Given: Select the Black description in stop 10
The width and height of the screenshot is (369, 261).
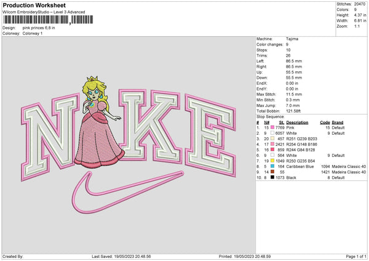Looking at the screenshot, I should [291, 178].
